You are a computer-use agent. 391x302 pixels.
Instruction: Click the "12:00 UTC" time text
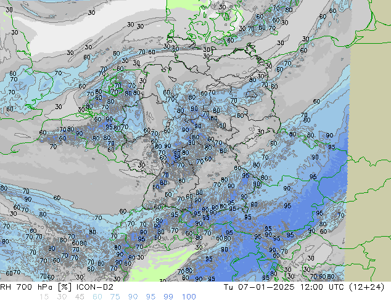pos(323,287)
